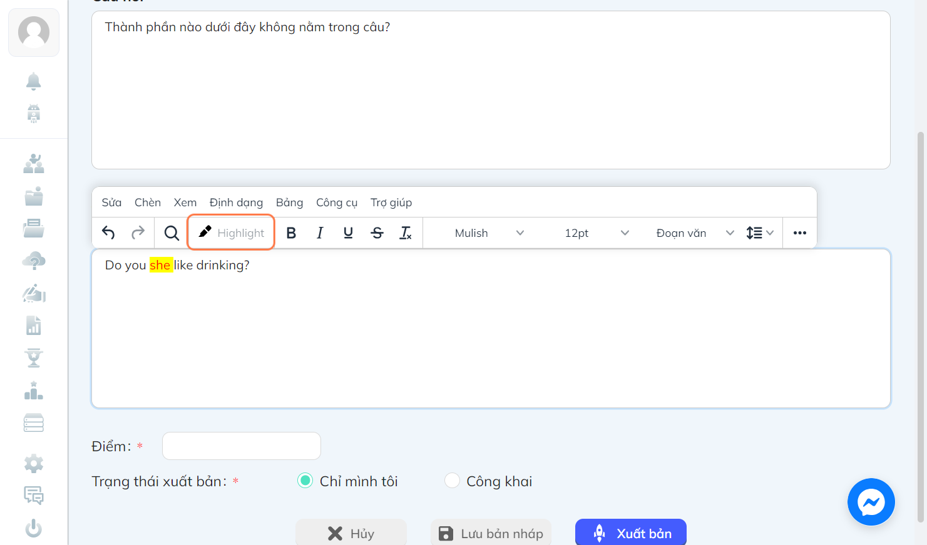
Task: Open notifications bell in sidebar
Action: tap(34, 81)
